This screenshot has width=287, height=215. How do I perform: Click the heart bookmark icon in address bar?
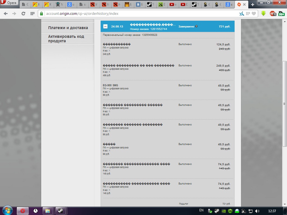click(254, 13)
